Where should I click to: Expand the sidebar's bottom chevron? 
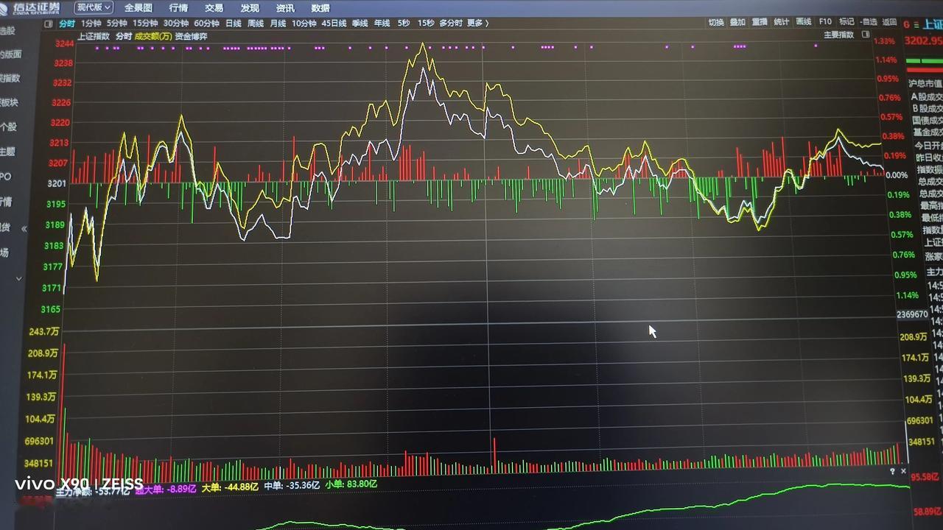pos(19,279)
